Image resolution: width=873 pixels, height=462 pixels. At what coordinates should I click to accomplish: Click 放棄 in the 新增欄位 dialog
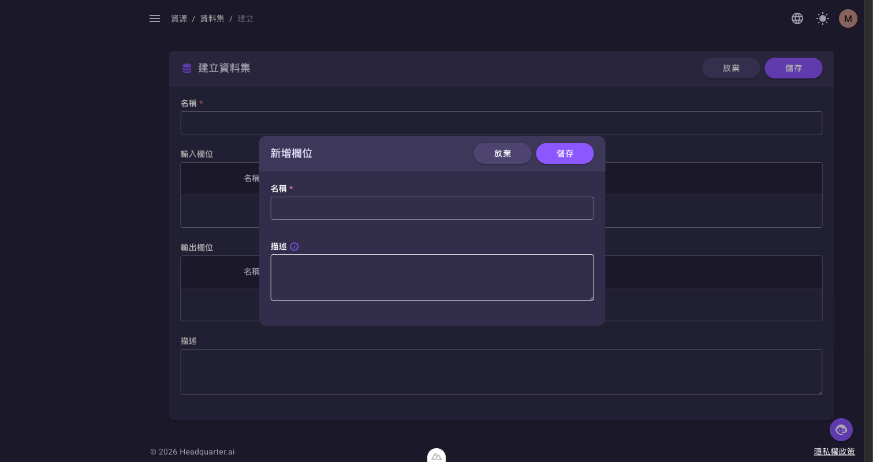[503, 153]
